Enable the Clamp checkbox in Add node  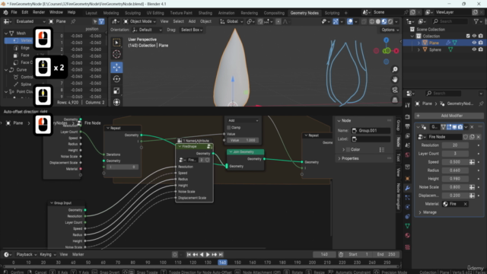(x=229, y=127)
